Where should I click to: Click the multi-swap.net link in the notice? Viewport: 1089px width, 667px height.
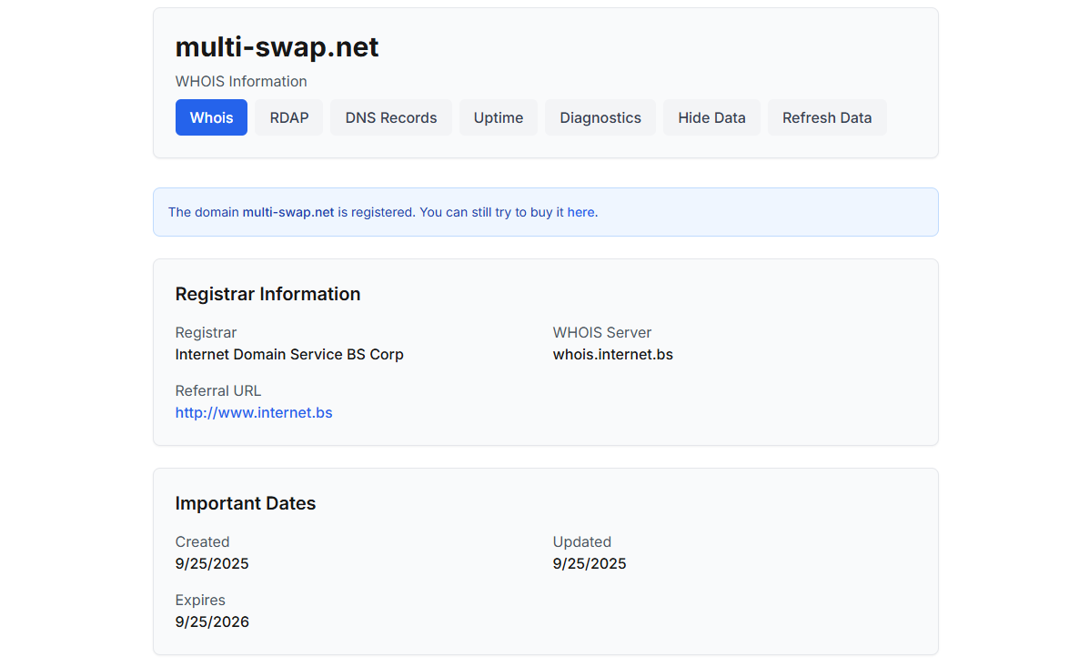click(287, 212)
